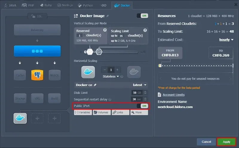Open the Account Limits link
Viewport: 239px width, 148px height.
click(x=173, y=95)
